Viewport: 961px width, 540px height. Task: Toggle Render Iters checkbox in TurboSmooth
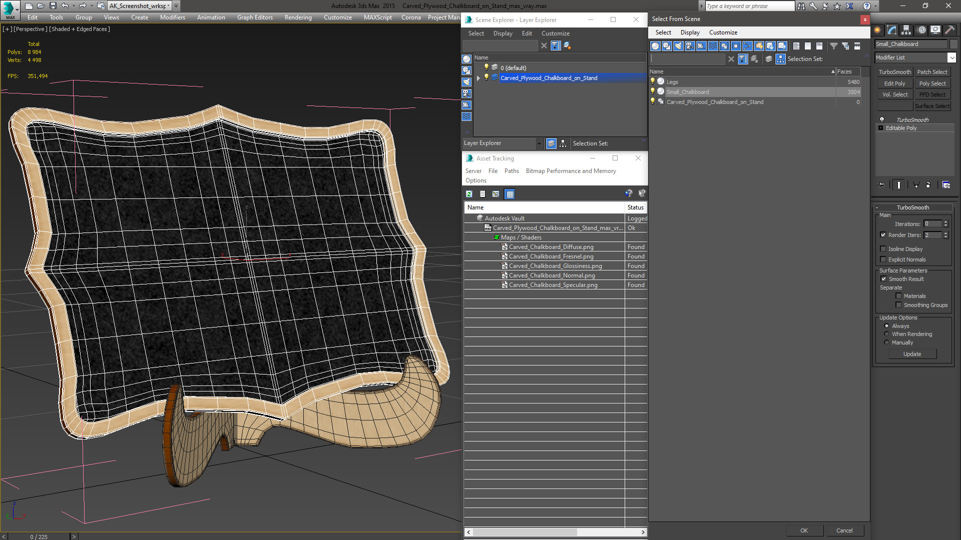coord(883,235)
